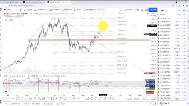Select the speech bubble callout tool
Screen dimensions: 189x106
point(74,99)
